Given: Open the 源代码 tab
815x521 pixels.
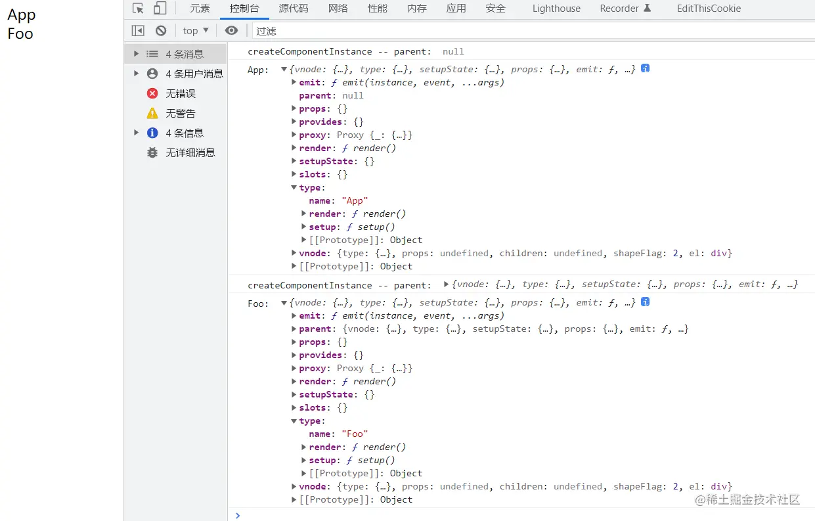Looking at the screenshot, I should coord(294,9).
